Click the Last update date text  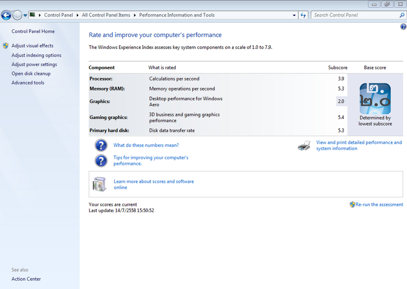pyautogui.click(x=121, y=211)
